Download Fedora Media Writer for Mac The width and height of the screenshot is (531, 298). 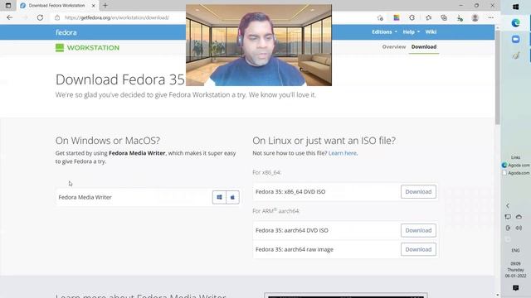[232, 197]
